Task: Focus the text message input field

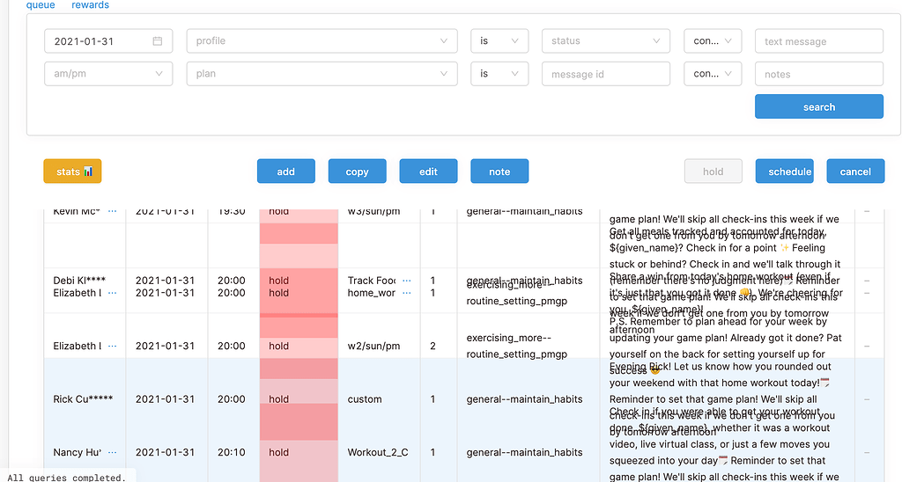Action: pos(819,41)
